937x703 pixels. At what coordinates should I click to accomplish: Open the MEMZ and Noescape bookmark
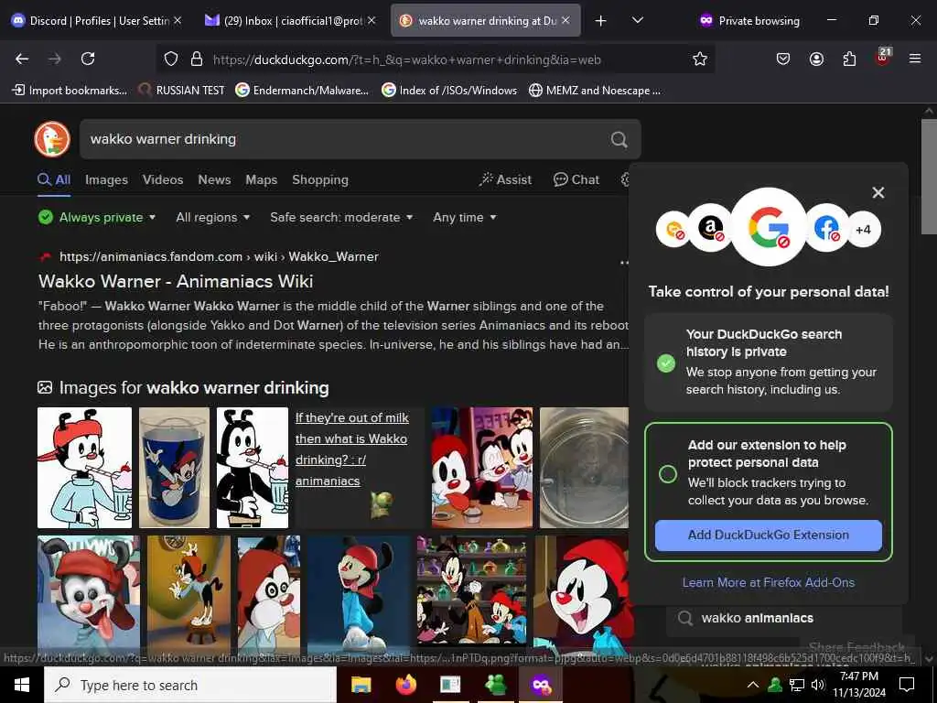pyautogui.click(x=595, y=91)
